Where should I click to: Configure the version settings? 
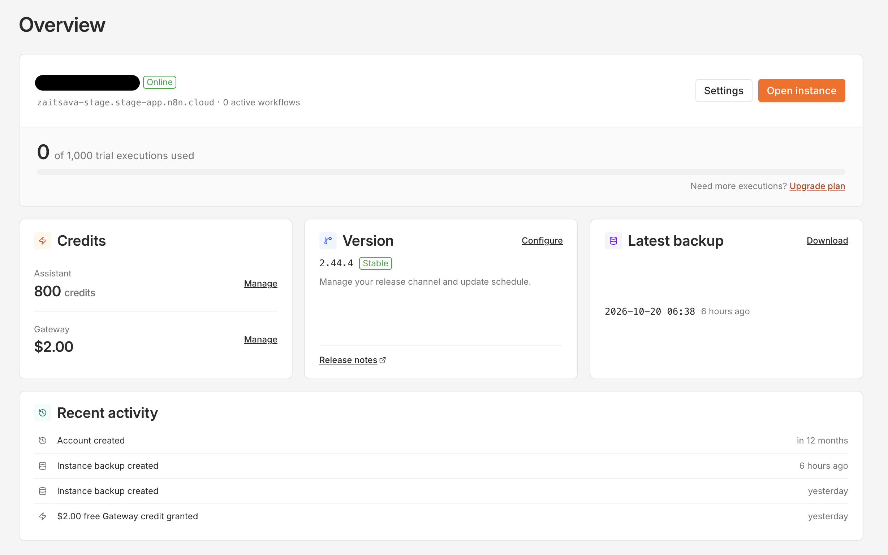(542, 241)
